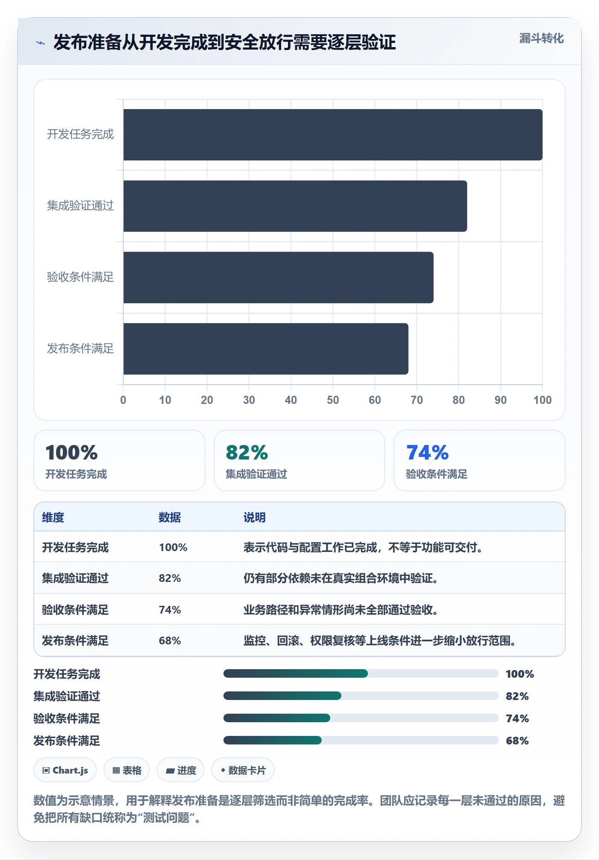599x860 pixels.
Task: Click the chart axis label 100
Action: click(543, 400)
